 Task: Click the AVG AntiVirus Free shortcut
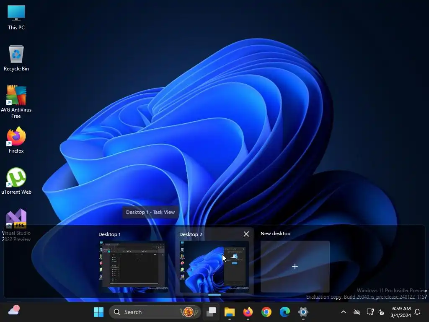[16, 101]
